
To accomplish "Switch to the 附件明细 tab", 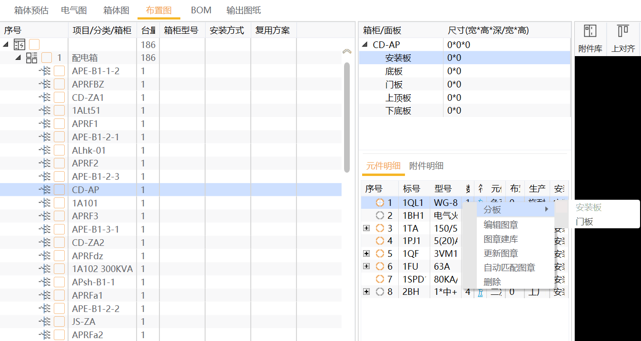I will (426, 166).
